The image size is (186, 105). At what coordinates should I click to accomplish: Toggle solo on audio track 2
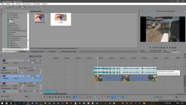tap(37, 68)
